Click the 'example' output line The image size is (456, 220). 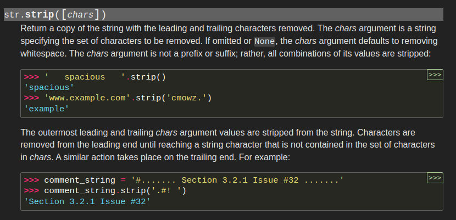tap(47, 109)
